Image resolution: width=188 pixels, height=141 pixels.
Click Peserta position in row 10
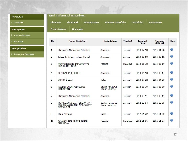pos(104,121)
